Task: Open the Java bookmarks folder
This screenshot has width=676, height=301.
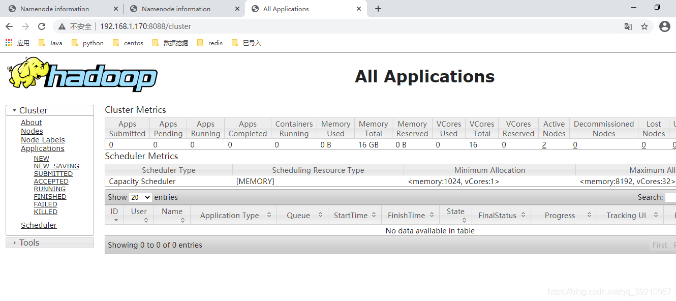Action: (x=50, y=43)
